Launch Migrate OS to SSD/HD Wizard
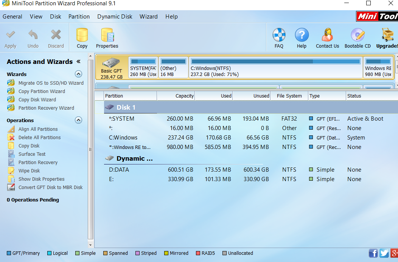This screenshot has height=262, width=398. click(51, 83)
